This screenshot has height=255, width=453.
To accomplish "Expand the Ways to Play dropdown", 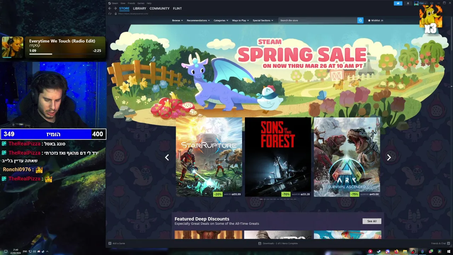I will (240, 20).
